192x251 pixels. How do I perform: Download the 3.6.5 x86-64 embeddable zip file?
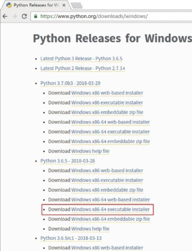(x=110, y=219)
